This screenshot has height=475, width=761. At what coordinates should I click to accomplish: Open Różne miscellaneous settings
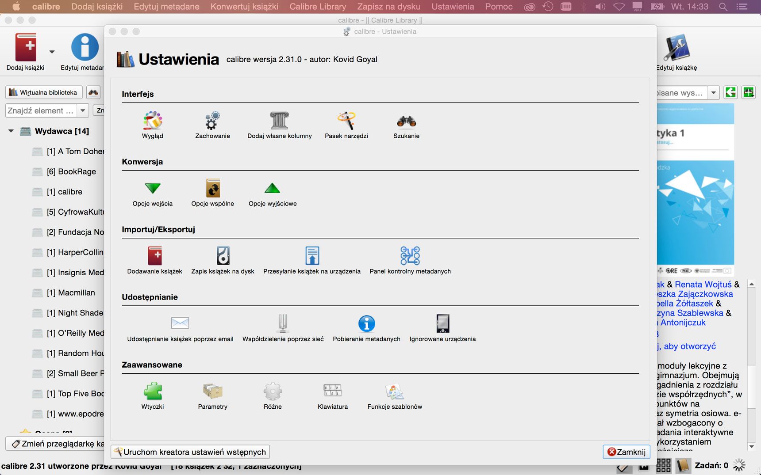coord(273,396)
